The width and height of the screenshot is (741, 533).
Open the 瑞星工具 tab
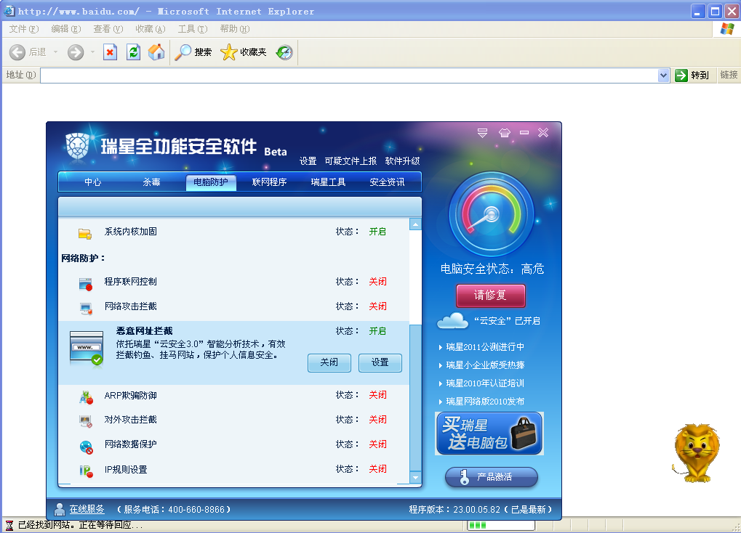click(x=329, y=182)
